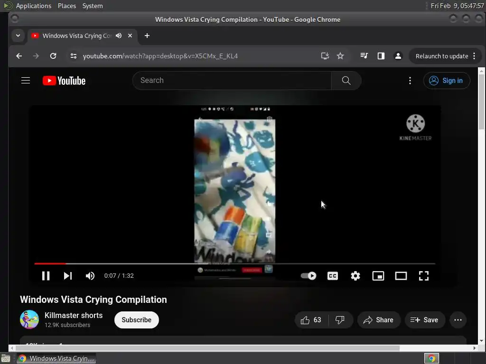
Task: Open the Applications menu
Action: pos(34,6)
